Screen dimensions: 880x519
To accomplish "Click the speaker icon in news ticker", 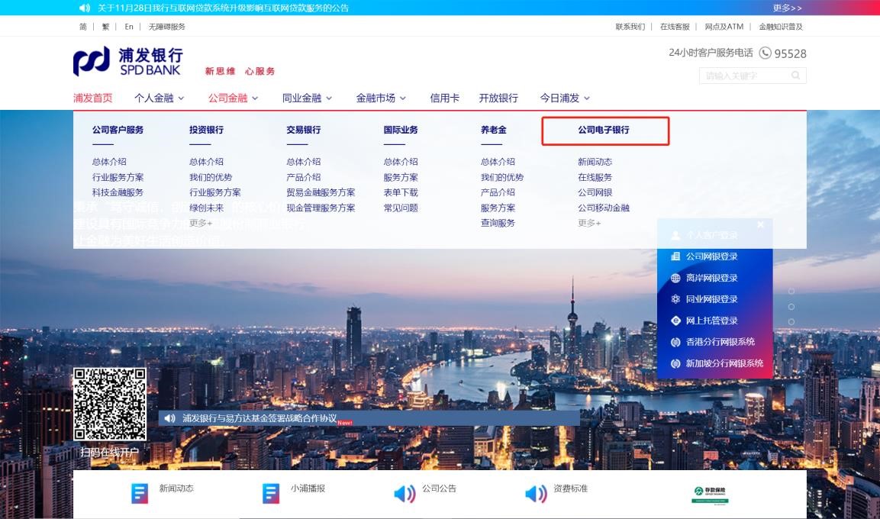I will coord(170,418).
